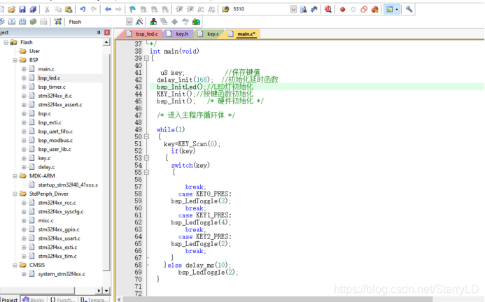Collapse the BSP group
The width and height of the screenshot is (485, 302).
(15, 60)
